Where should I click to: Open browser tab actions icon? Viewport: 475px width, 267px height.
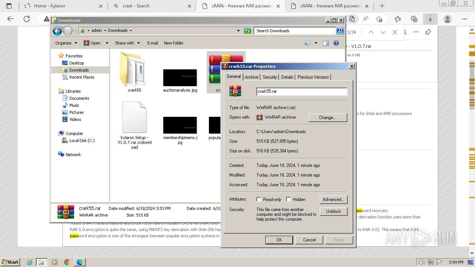pos(9,6)
